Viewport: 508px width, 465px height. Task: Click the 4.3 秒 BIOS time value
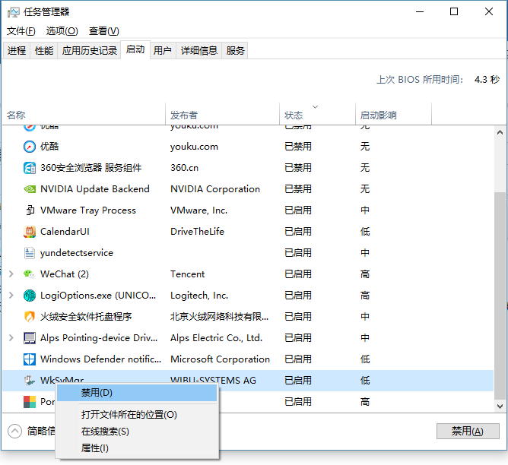[x=487, y=80]
